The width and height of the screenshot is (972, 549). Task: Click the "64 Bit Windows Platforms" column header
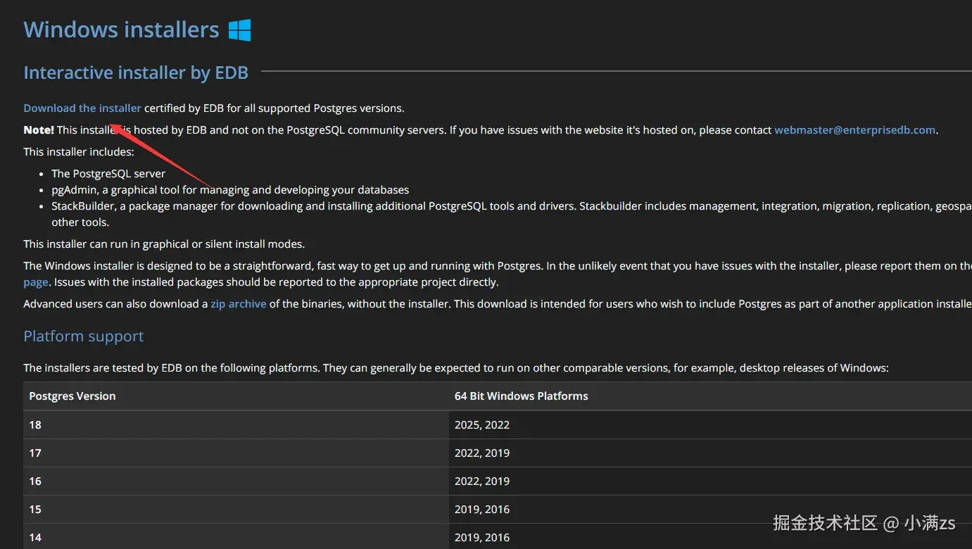tap(521, 396)
